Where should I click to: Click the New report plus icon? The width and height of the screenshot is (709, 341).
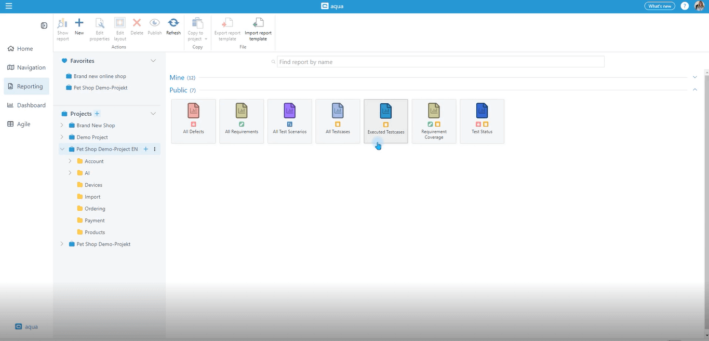click(79, 23)
